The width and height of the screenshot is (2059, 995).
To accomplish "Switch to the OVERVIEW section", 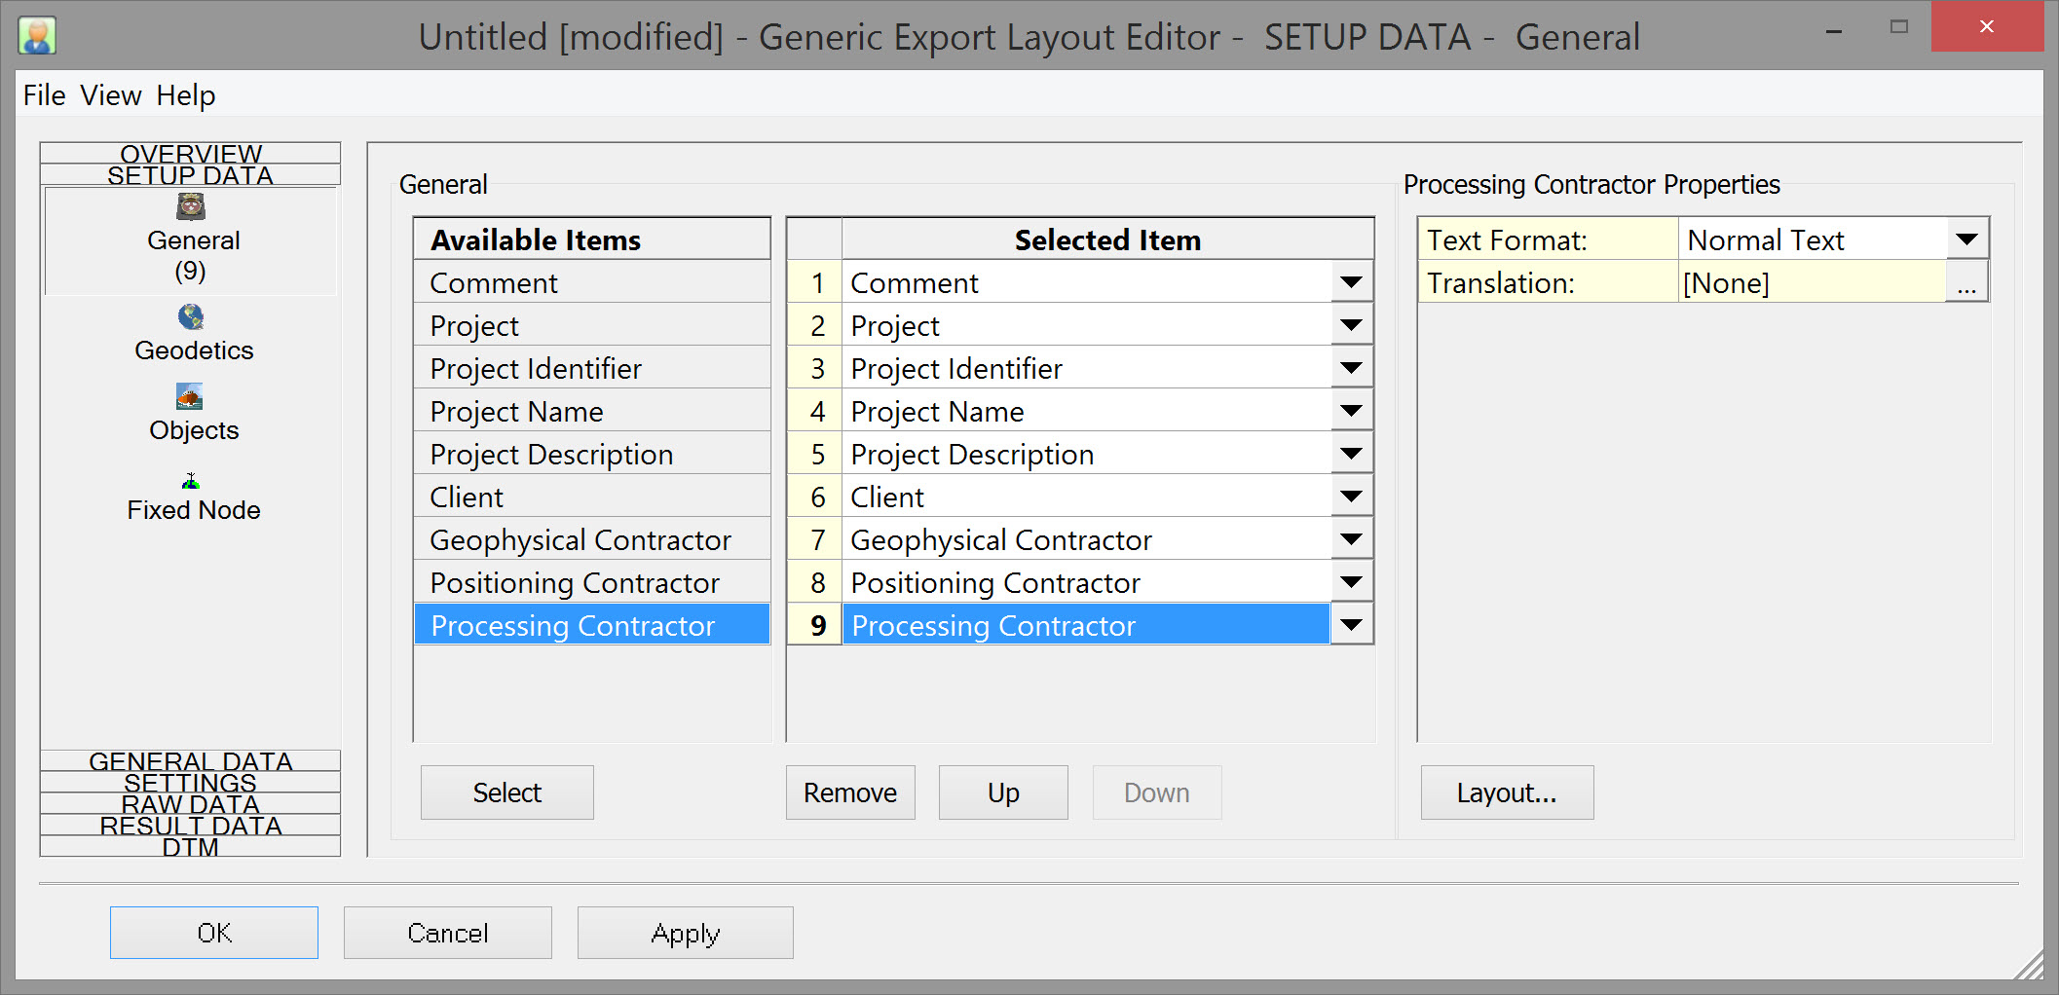I will point(191,153).
